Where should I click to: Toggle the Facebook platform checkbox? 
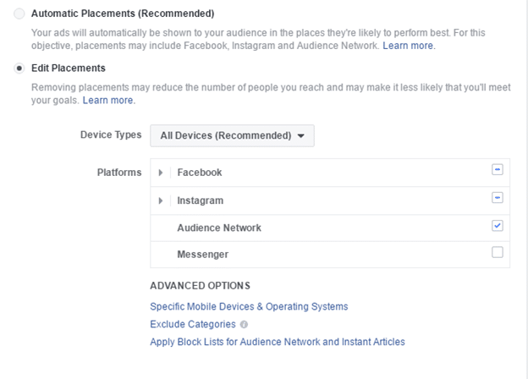(497, 169)
